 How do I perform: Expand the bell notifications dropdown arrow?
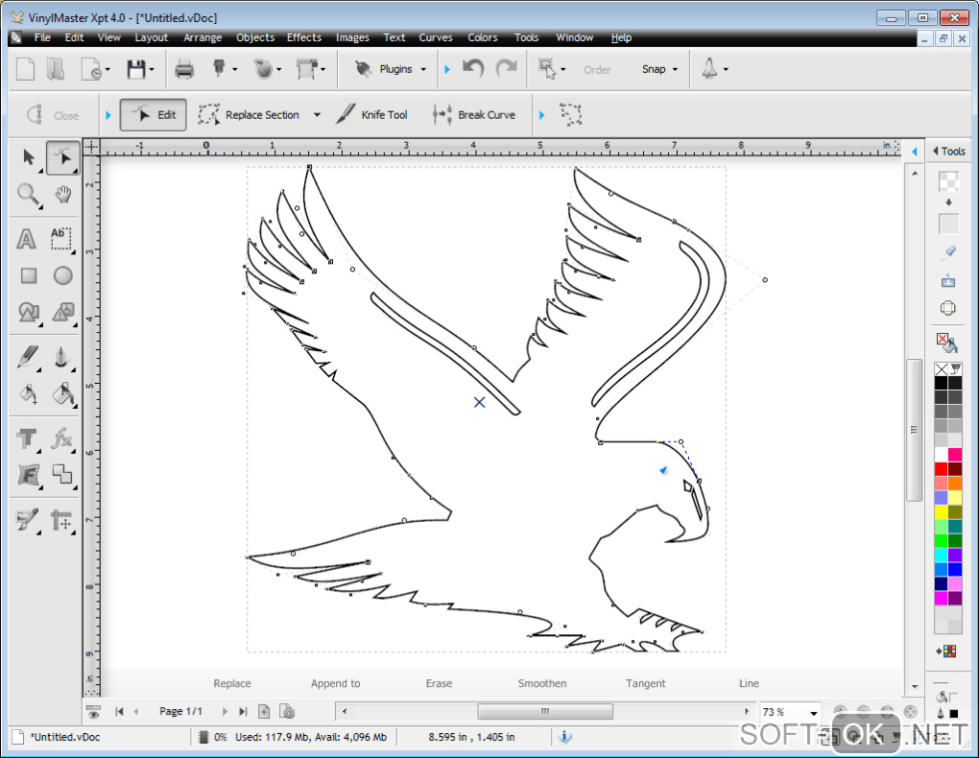coord(726,69)
